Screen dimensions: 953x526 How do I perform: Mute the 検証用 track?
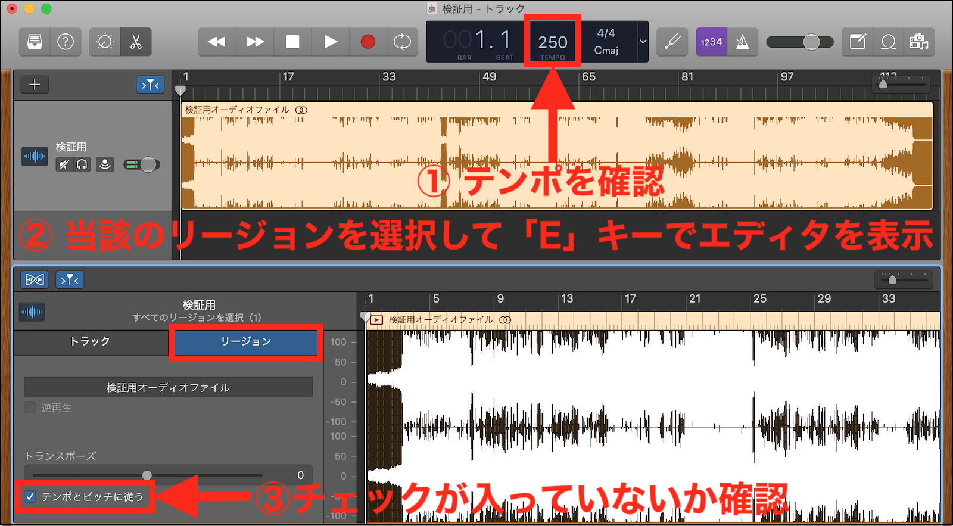pyautogui.click(x=64, y=164)
